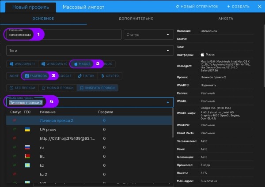Click the Facebook preset icon
The width and height of the screenshot is (265, 187).
tap(27, 76)
